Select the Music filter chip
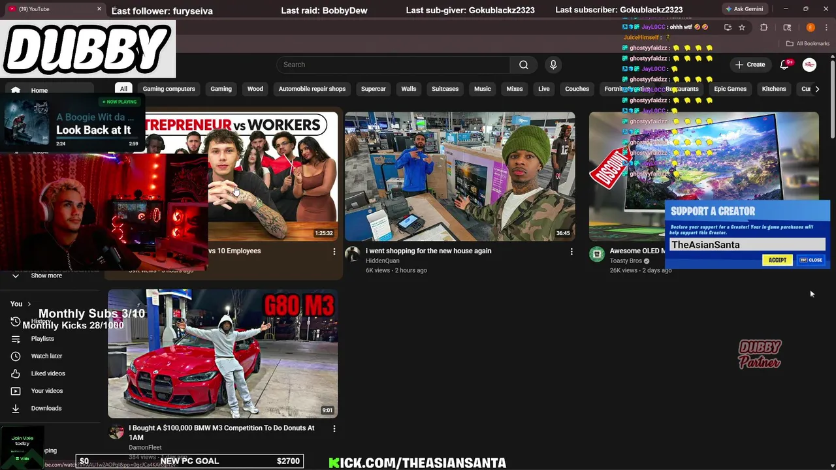836x470 pixels. point(482,89)
